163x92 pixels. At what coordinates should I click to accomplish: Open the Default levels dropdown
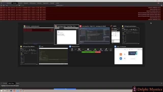tap(60, 5)
